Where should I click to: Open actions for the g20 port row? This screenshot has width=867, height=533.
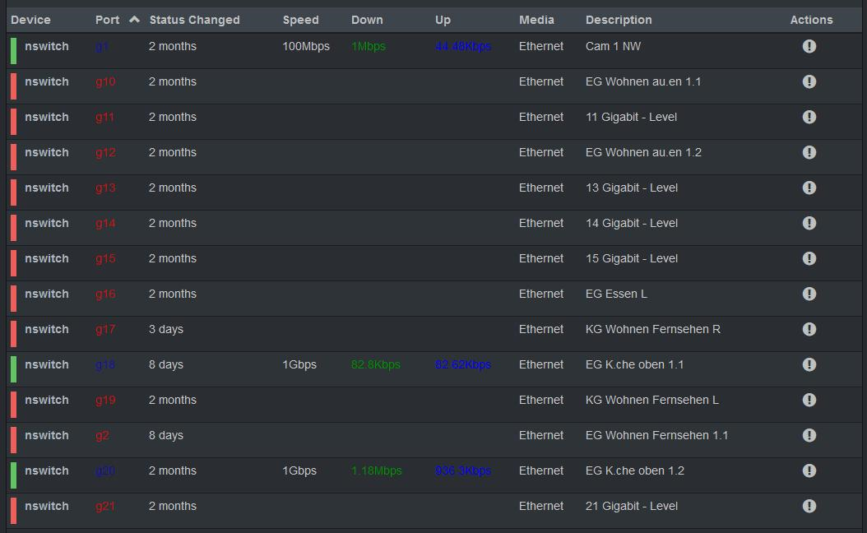pyautogui.click(x=809, y=470)
